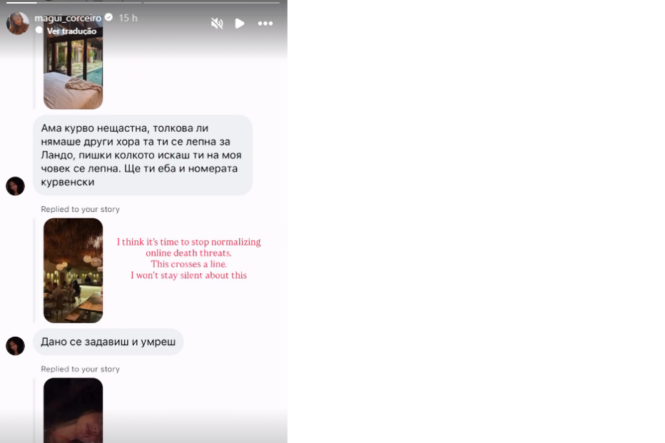Click the pink online death threats text
The width and height of the screenshot is (665, 443).
pyautogui.click(x=189, y=258)
